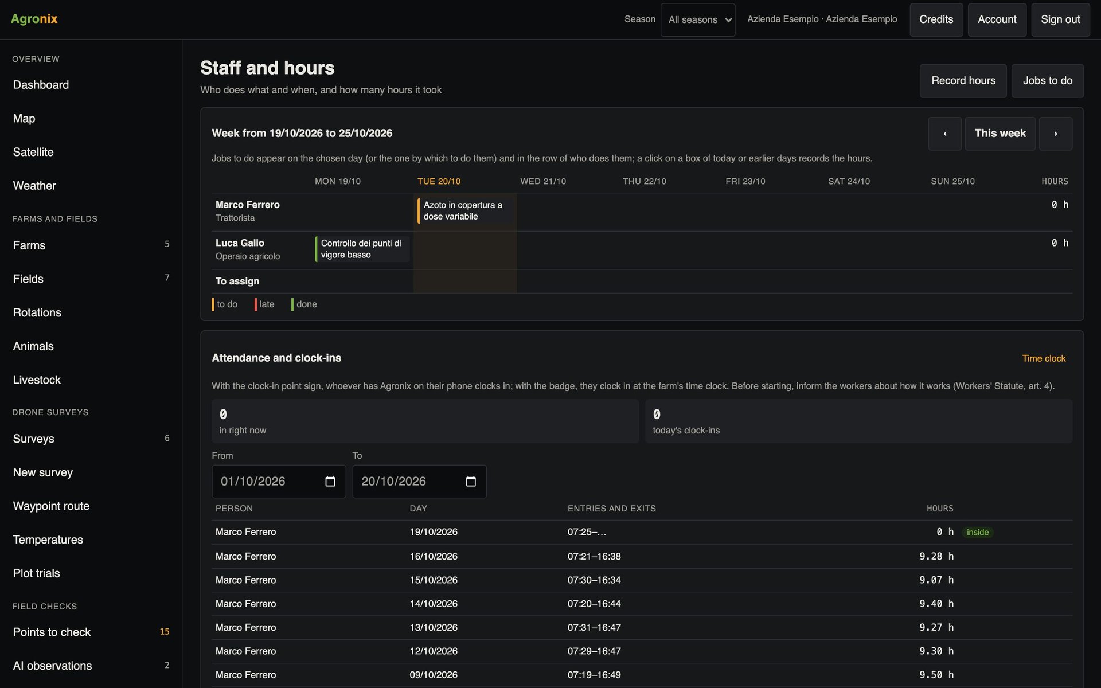This screenshot has height=688, width=1101.
Task: Jump to This week
Action: 1000,134
